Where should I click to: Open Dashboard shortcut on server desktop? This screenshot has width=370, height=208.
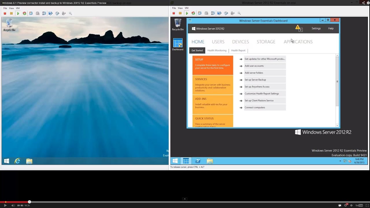[178, 44]
